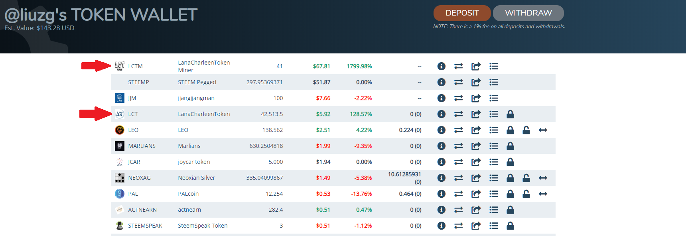
Task: Open transaction list icon for STEEMP
Action: pos(494,82)
